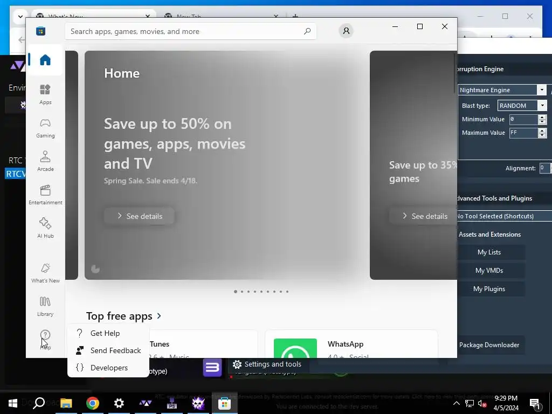The image size is (552, 414).
Task: Select Send Feedback from the popup menu
Action: click(108, 350)
